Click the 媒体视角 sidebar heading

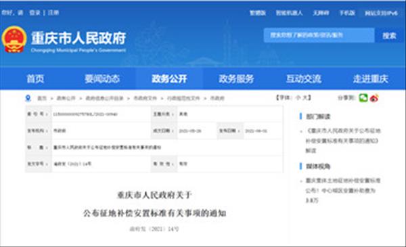(x=318, y=166)
